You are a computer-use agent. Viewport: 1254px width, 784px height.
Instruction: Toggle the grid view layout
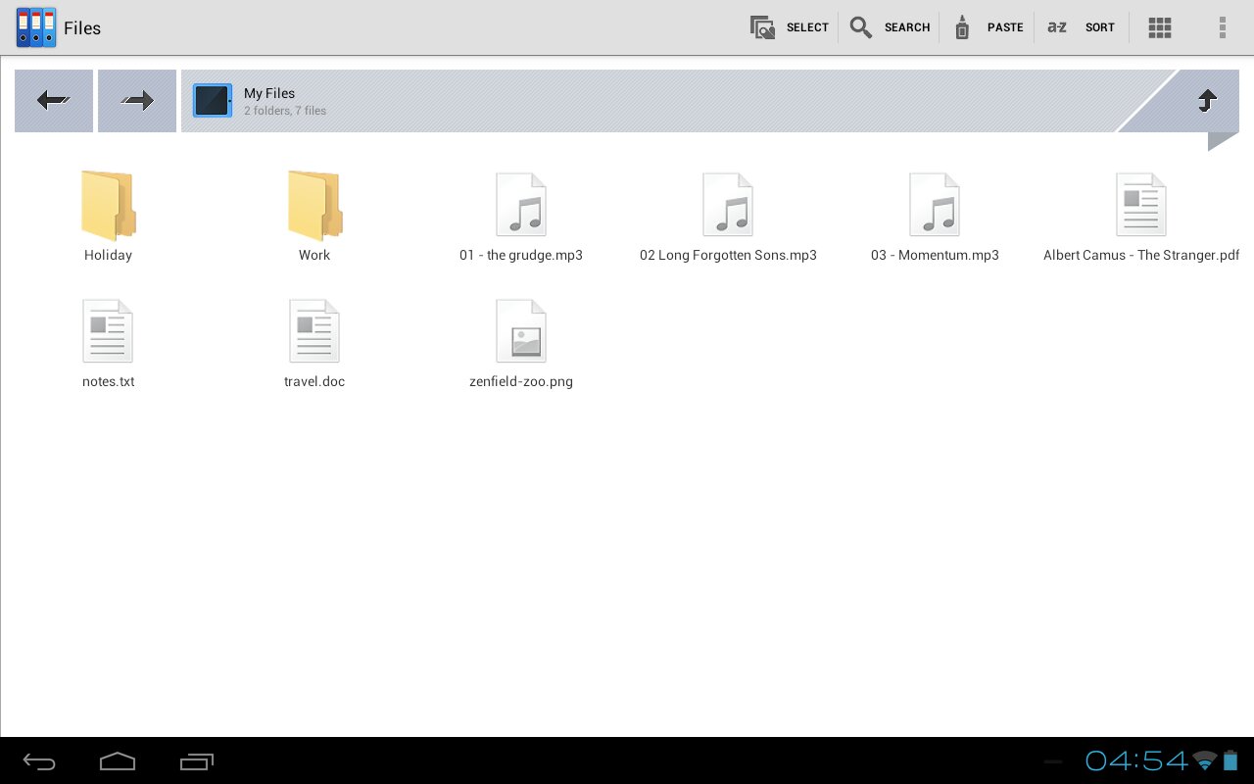tap(1160, 27)
